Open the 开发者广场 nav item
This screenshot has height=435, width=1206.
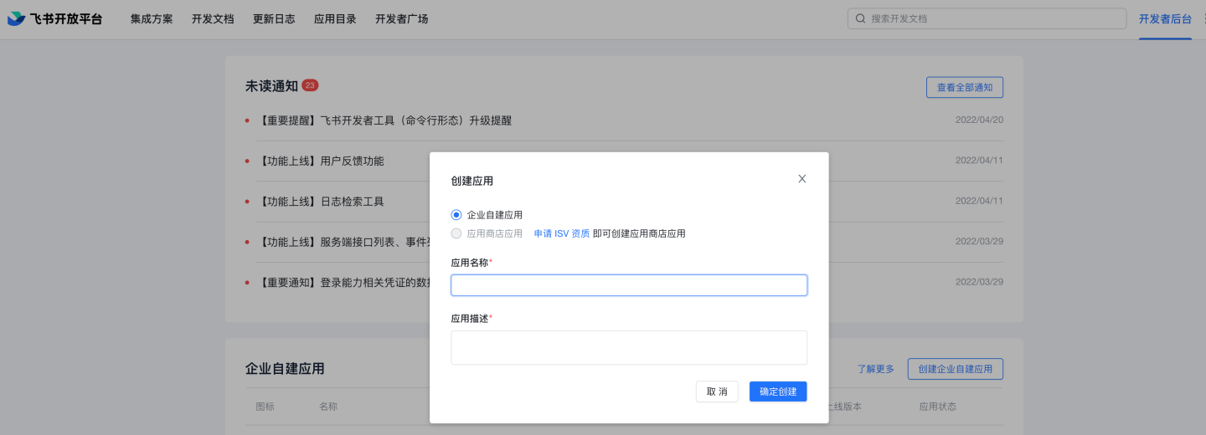coord(402,18)
